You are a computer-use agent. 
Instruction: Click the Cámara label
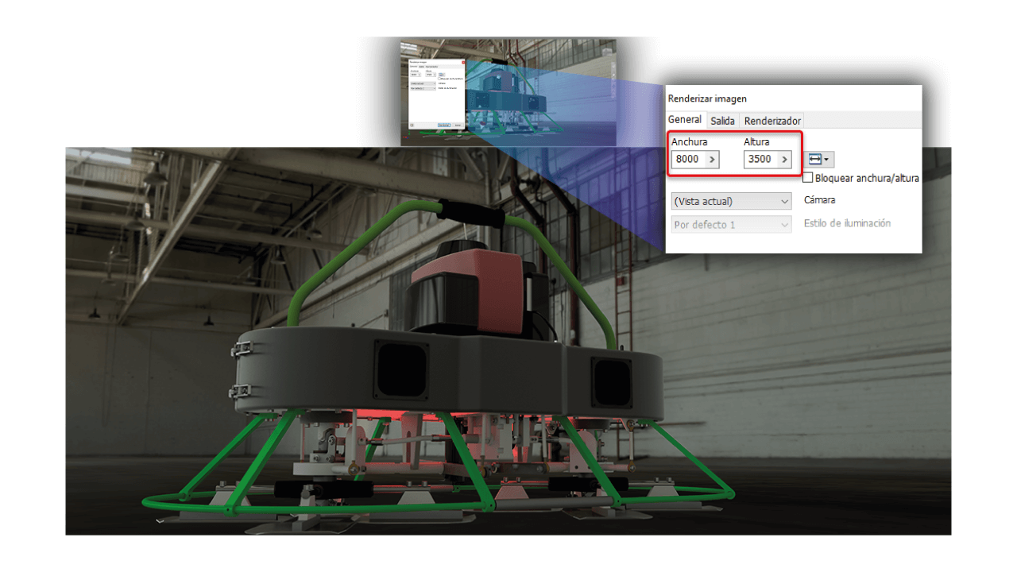pyautogui.click(x=819, y=200)
